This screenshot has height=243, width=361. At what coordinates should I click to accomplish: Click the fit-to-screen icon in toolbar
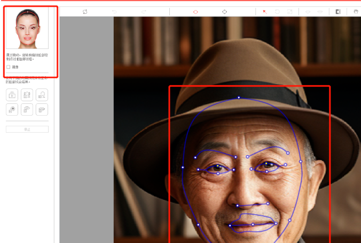click(x=289, y=12)
